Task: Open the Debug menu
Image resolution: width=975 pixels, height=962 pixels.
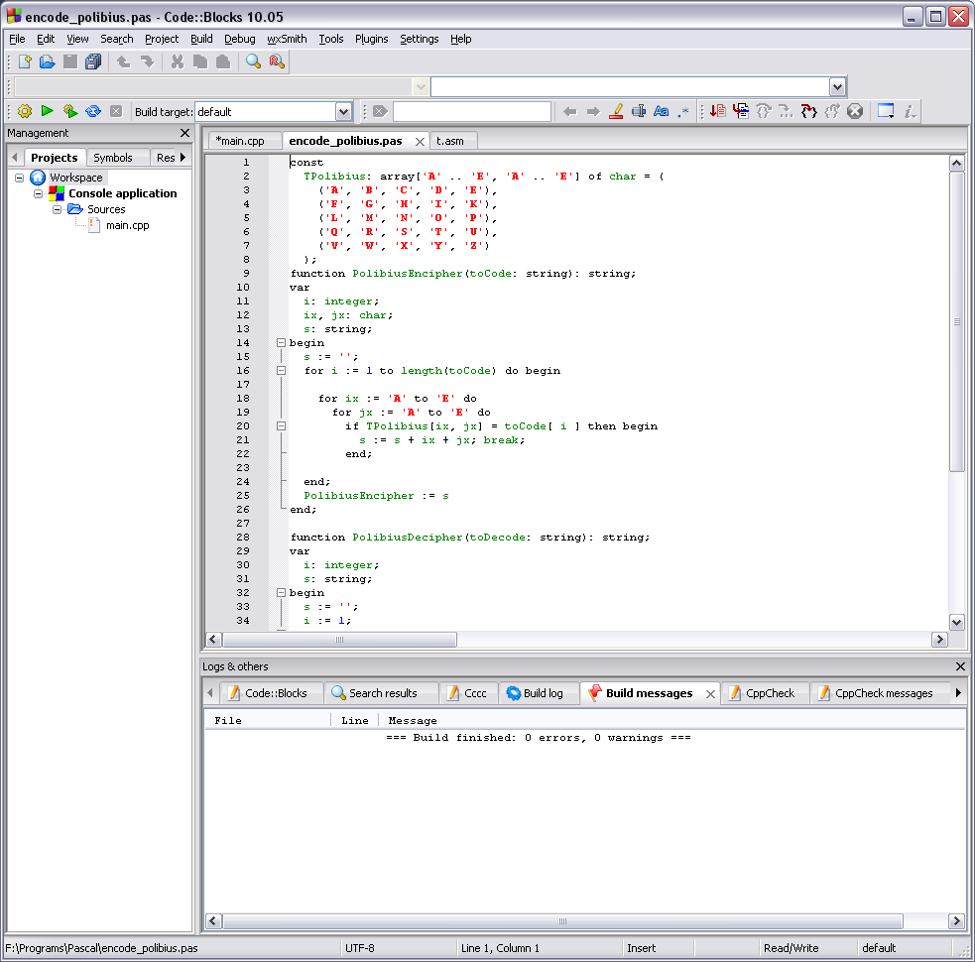Action: click(x=239, y=39)
